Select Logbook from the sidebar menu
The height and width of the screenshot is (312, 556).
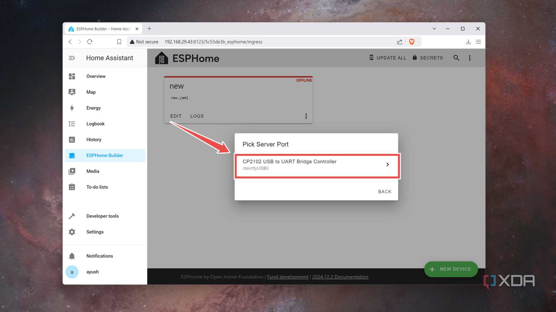pos(95,123)
